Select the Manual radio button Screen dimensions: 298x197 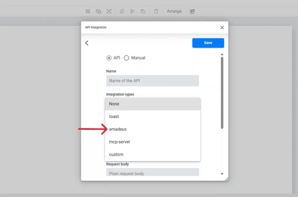coord(127,58)
